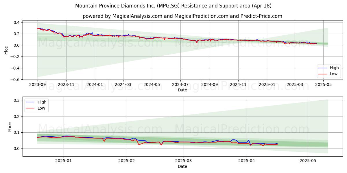Click the 2024-11 tick label on top chart
This screenshot has height=173, width=347.
point(238,85)
